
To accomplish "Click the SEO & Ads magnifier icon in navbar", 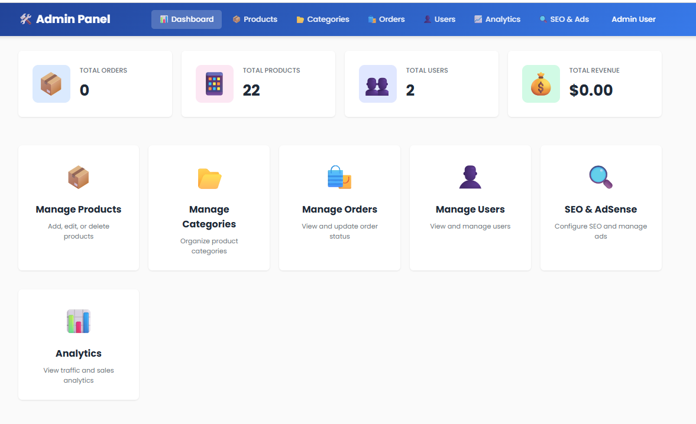I will click(543, 19).
